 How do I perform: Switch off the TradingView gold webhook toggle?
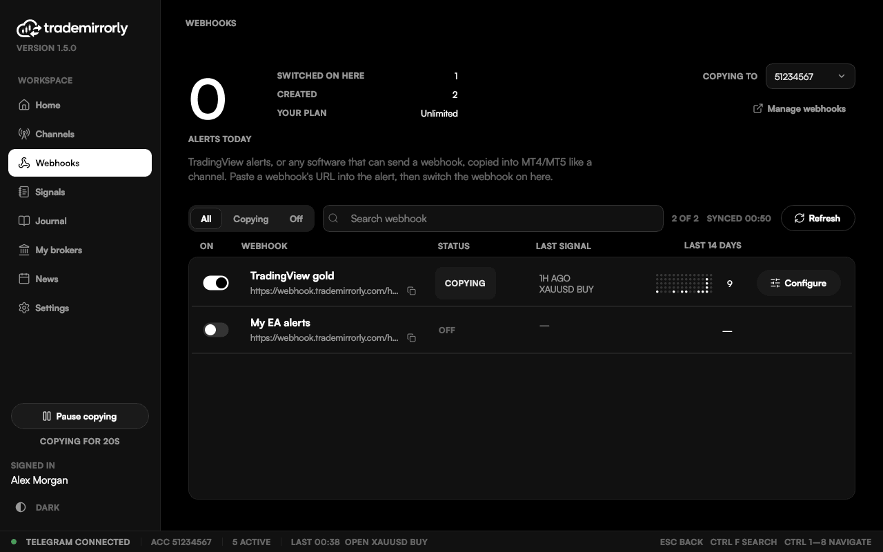(x=216, y=283)
